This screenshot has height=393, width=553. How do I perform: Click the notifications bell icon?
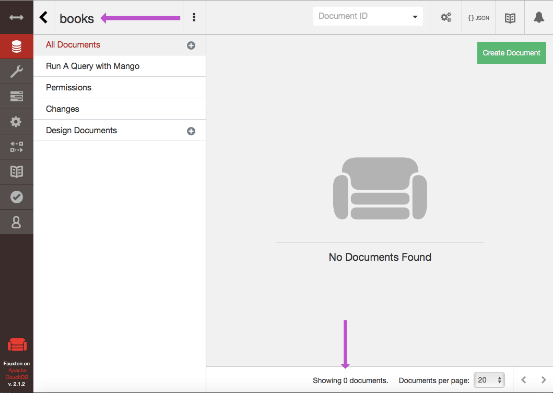pyautogui.click(x=539, y=17)
